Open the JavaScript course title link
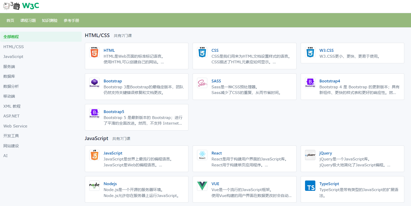411x206 pixels. [x=113, y=153]
